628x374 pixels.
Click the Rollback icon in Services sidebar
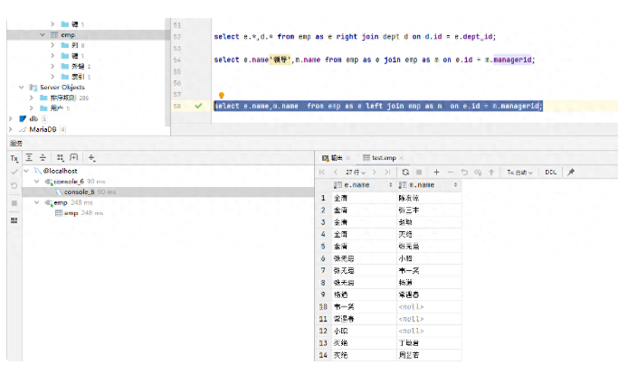tap(14, 186)
